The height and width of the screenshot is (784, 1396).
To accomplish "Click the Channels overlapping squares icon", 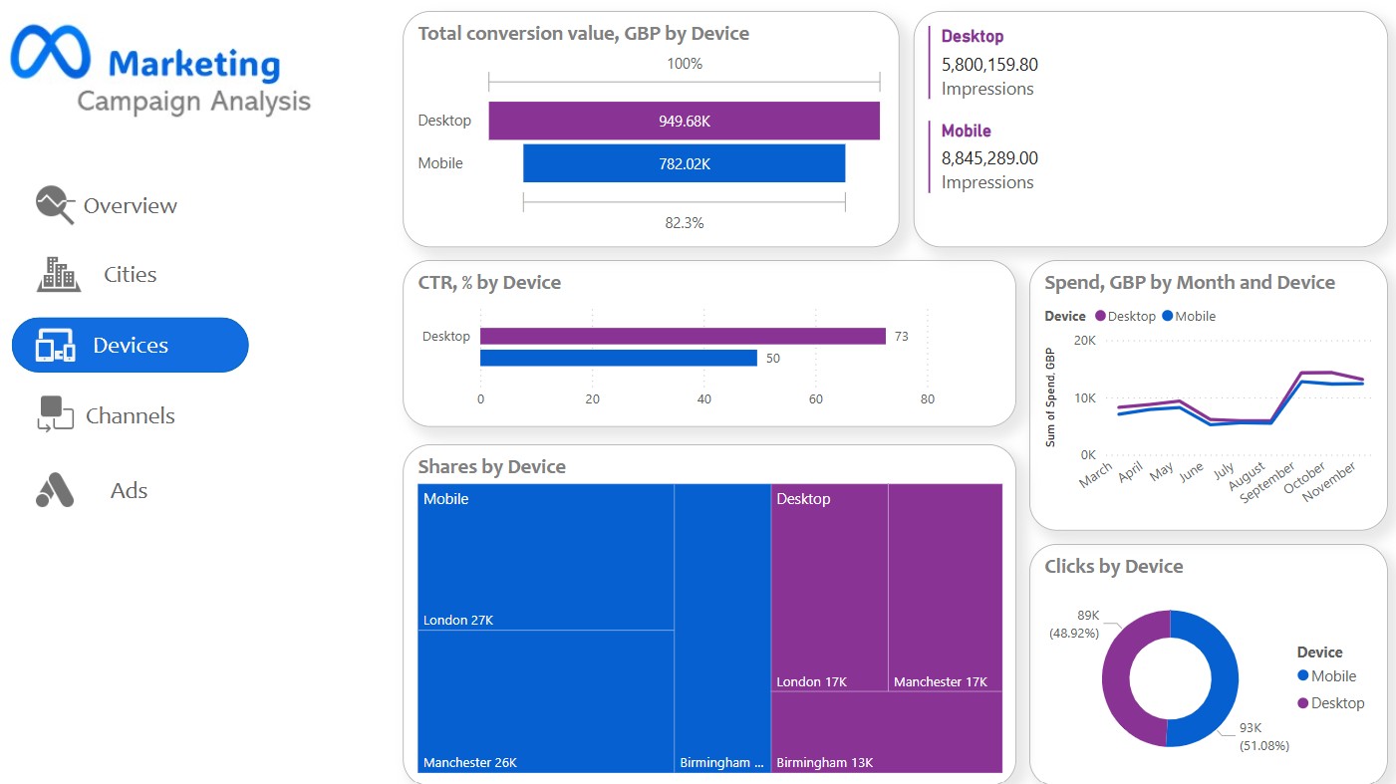I will coord(56,414).
